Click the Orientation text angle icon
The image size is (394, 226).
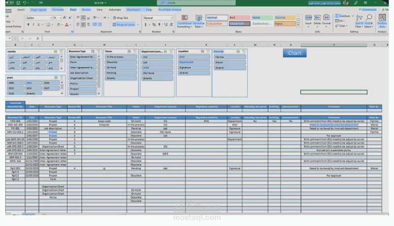point(95,18)
